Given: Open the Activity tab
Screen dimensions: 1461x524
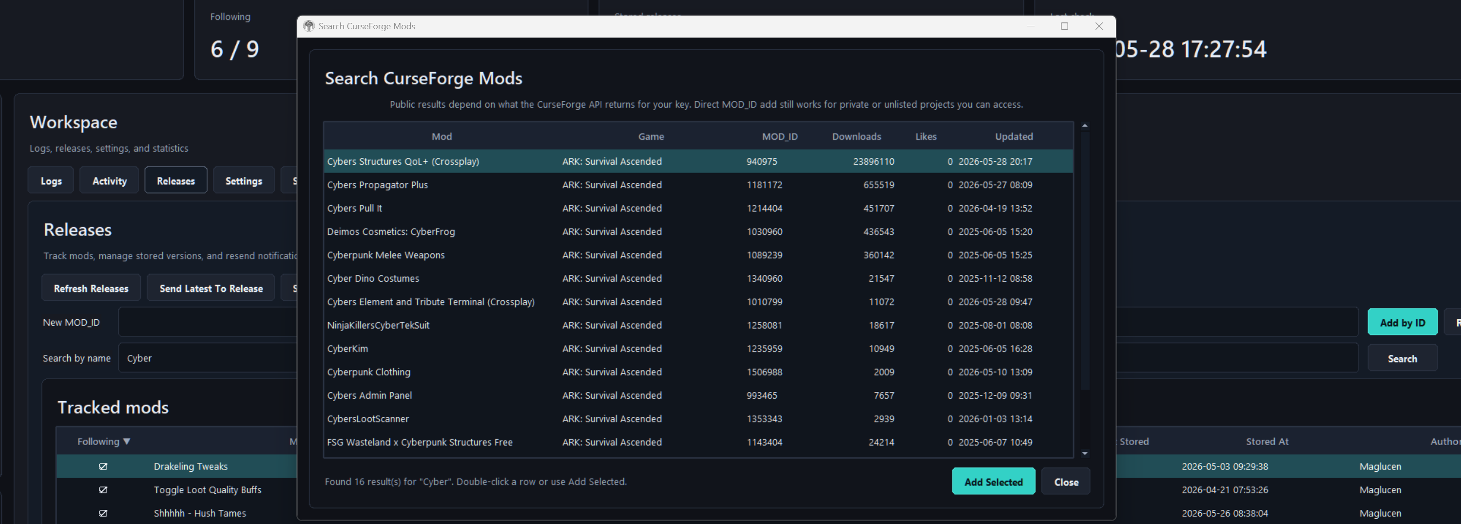Looking at the screenshot, I should click(x=110, y=180).
